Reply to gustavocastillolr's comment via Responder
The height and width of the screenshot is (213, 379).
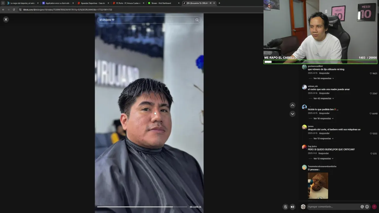324,73
